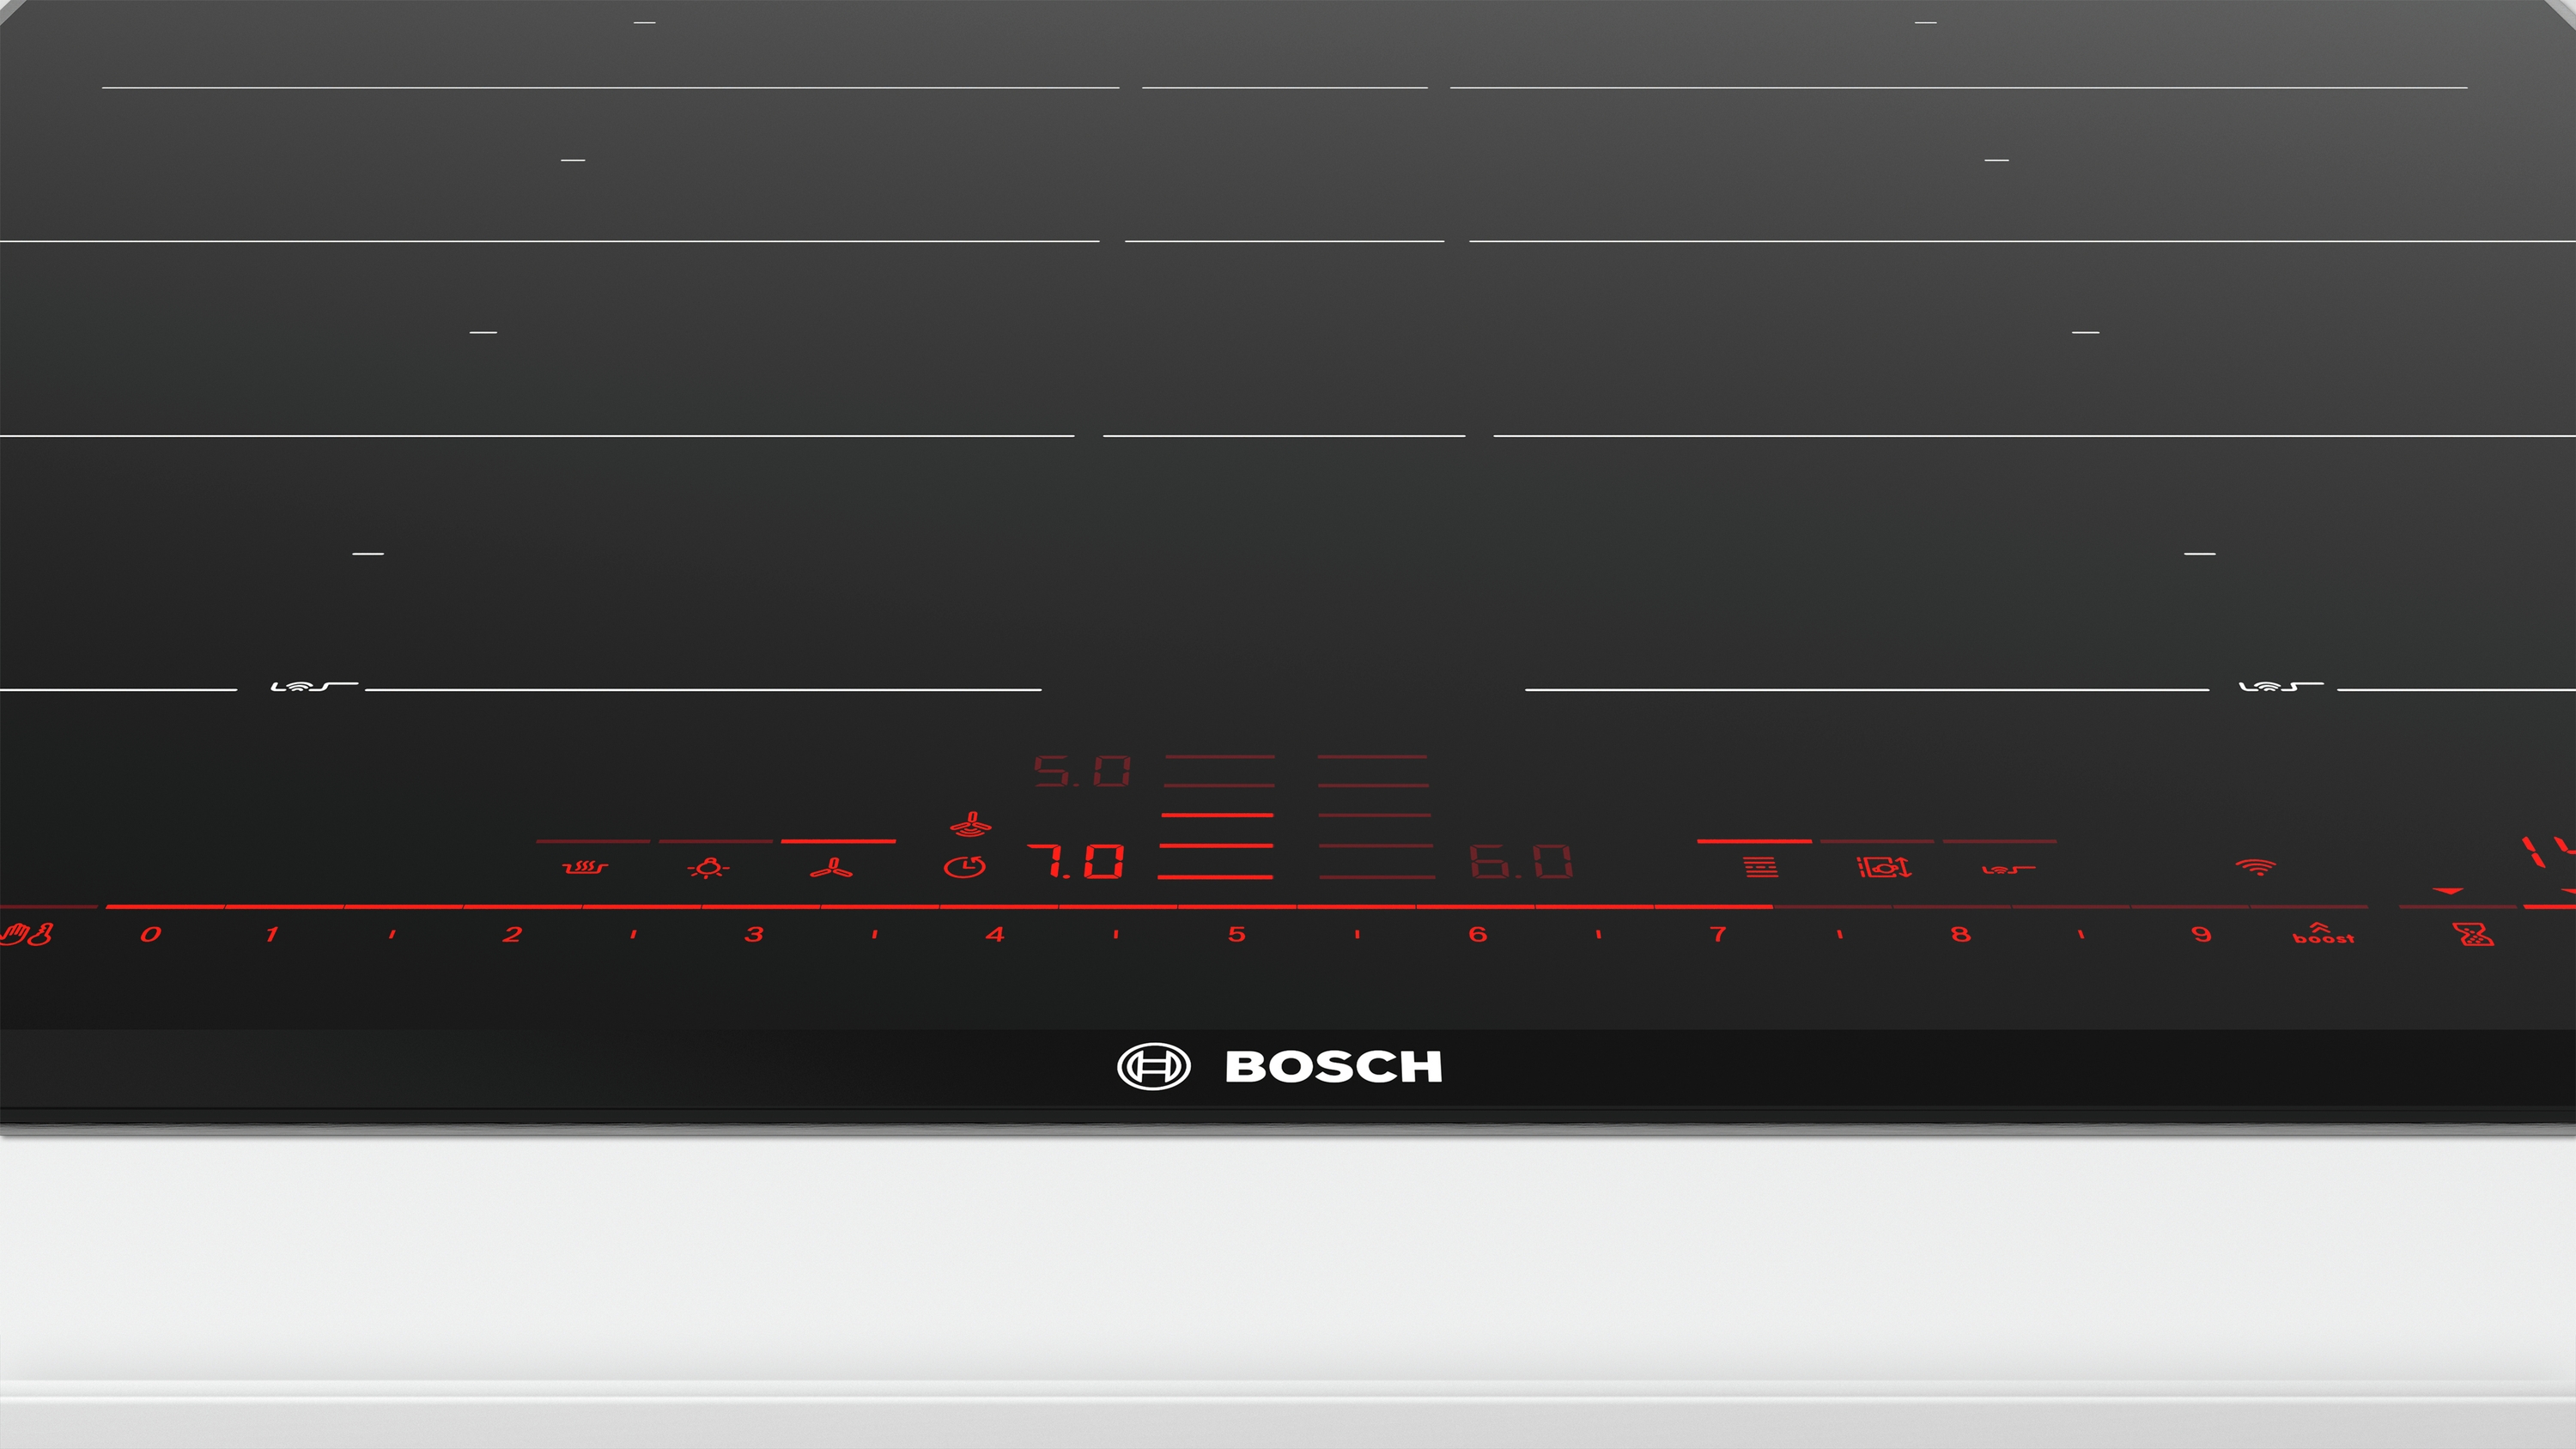
Task: Tap the red down arrow indicator
Action: click(2447, 890)
